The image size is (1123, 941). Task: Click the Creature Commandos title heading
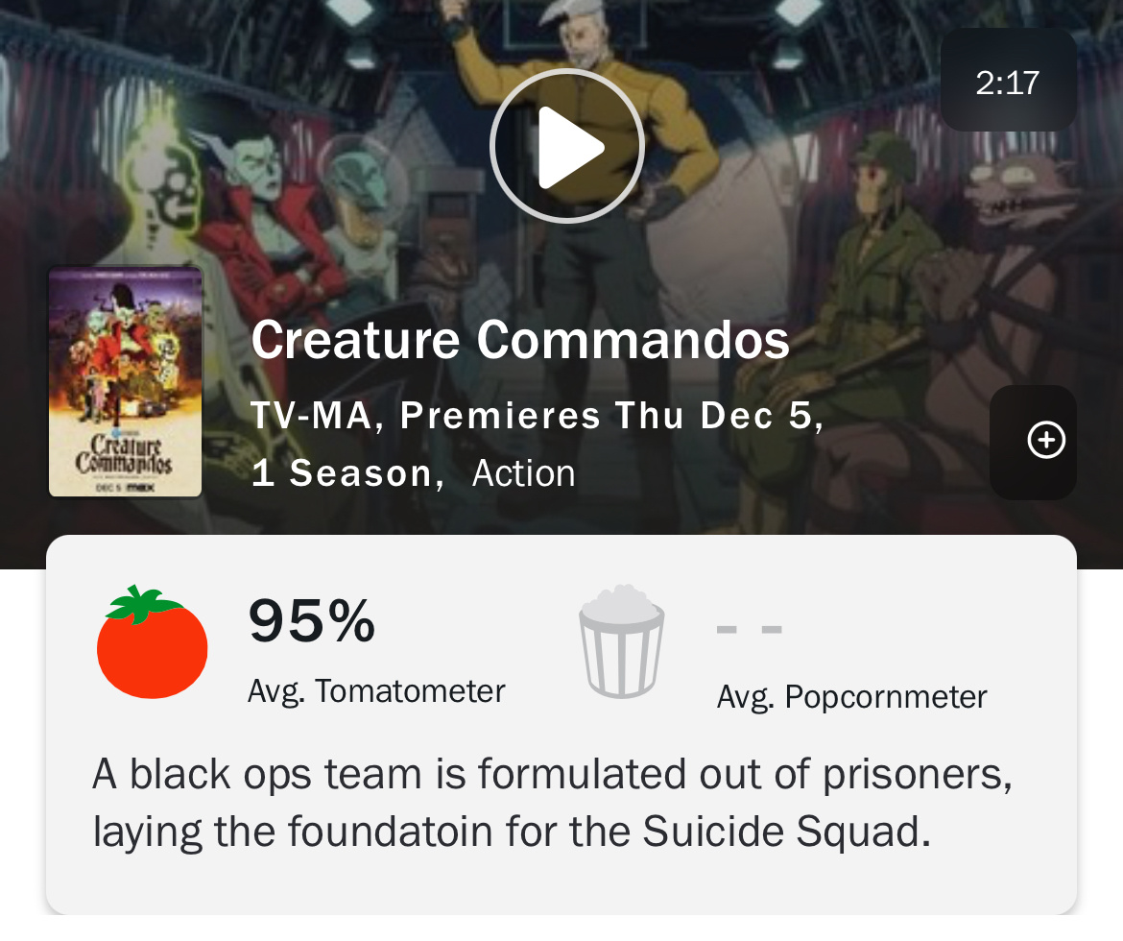point(520,341)
